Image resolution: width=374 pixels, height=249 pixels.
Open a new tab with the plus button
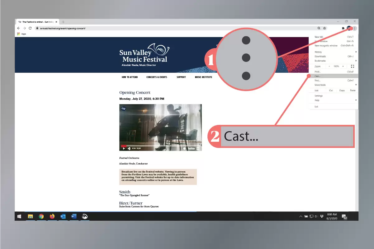pos(63,22)
